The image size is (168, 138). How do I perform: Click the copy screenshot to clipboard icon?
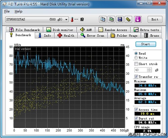(111, 19)
